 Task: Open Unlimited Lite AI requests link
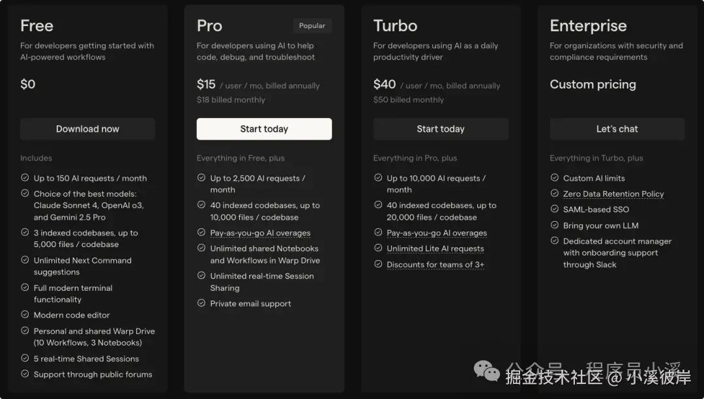(435, 248)
